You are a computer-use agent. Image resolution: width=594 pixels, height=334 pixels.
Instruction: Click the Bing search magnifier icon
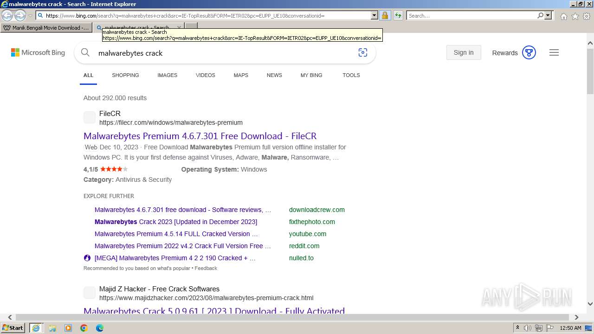pos(85,52)
